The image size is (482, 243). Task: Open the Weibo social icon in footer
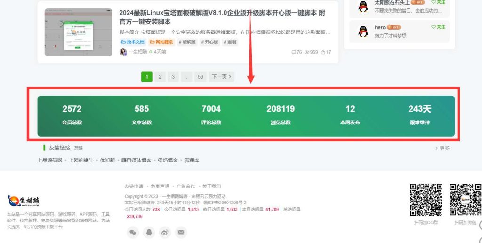165,232
